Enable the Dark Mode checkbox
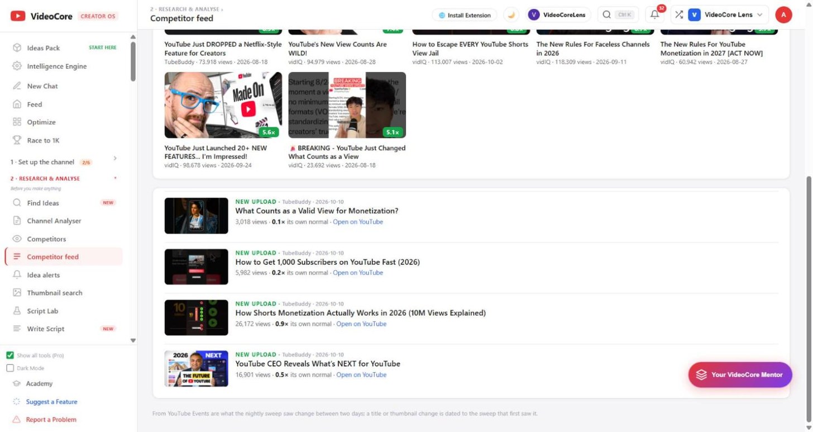This screenshot has width=813, height=432. [10, 368]
